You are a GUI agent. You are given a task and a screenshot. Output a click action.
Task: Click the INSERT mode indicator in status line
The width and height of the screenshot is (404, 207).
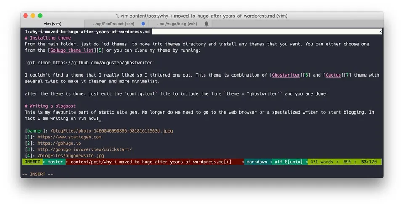click(x=32, y=162)
